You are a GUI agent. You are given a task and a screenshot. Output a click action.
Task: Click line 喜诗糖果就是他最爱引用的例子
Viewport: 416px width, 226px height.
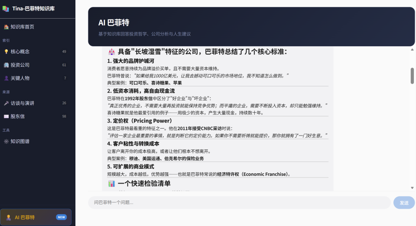pyautogui.click(x=185, y=113)
